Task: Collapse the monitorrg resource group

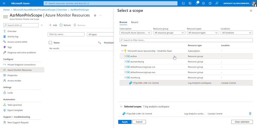Action: [x=125, y=78]
